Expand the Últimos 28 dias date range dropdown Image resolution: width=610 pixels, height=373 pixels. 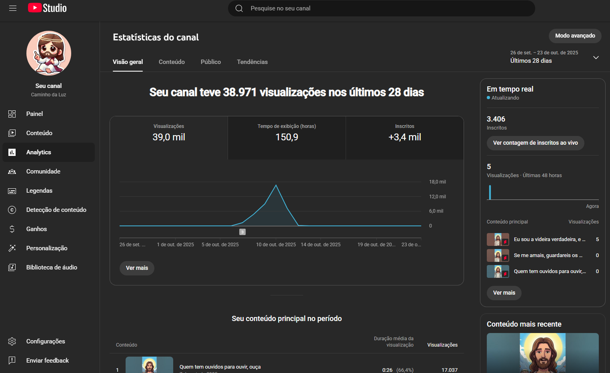tap(596, 58)
